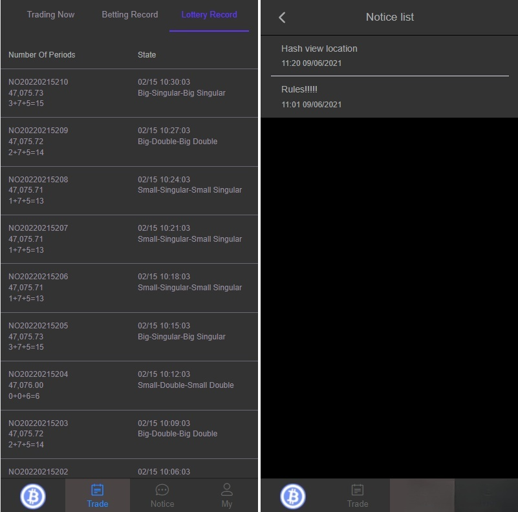Open the Hash view location notice
The height and width of the screenshot is (512, 518).
[388, 56]
